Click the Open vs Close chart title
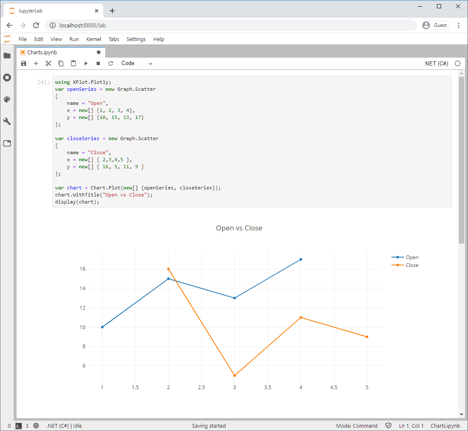The width and height of the screenshot is (468, 431). point(239,228)
